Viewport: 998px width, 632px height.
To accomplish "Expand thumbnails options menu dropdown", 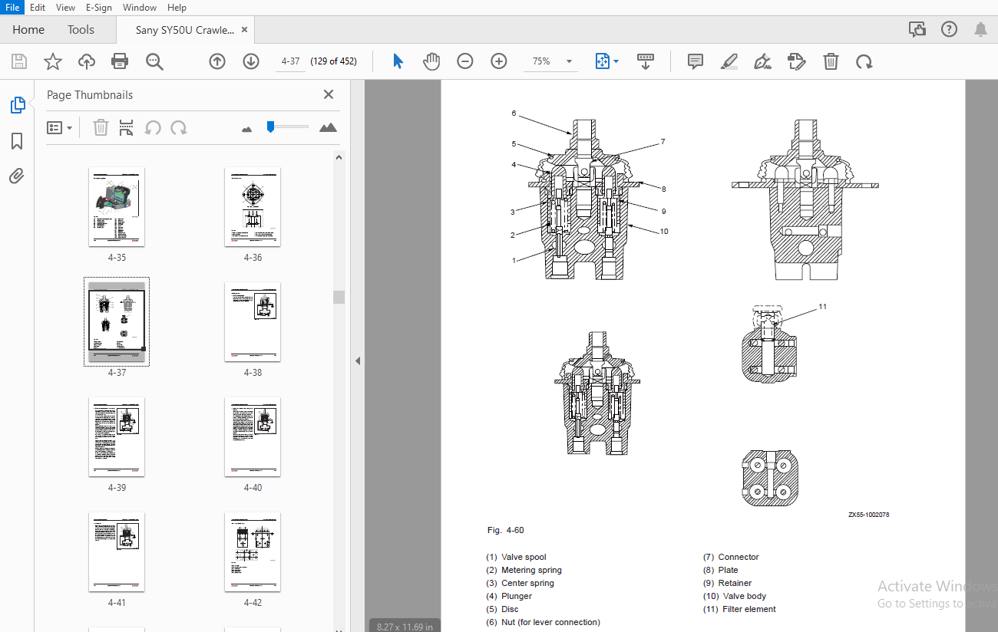I will [x=59, y=127].
